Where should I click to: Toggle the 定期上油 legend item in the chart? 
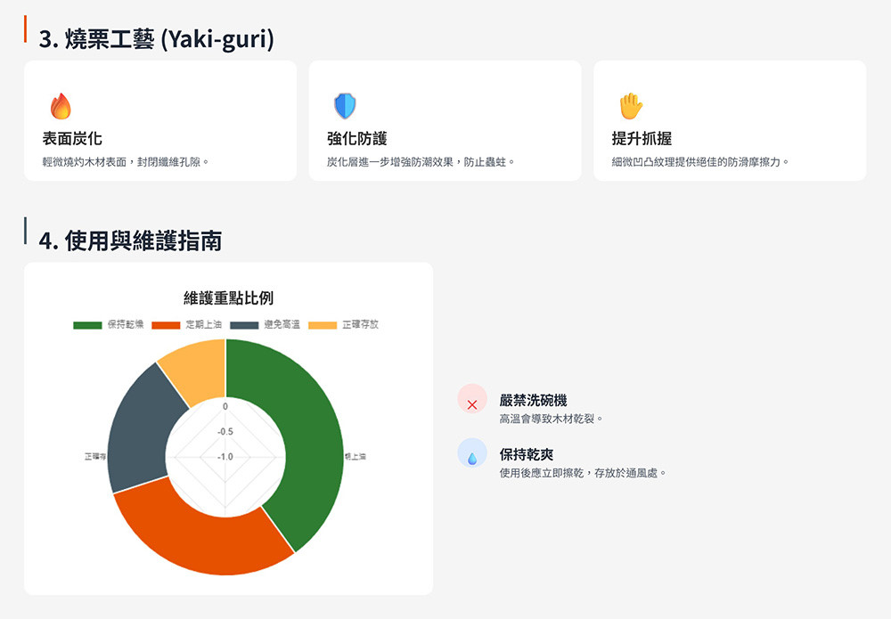pos(187,324)
